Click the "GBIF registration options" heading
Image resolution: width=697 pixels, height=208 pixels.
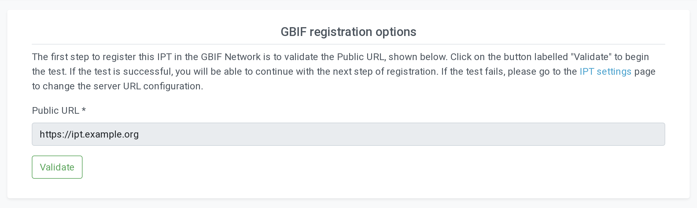[348, 32]
